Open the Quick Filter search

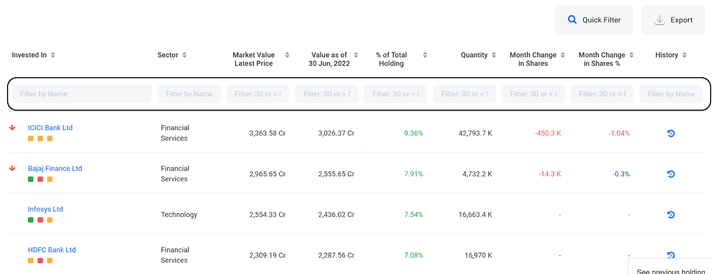coord(594,20)
